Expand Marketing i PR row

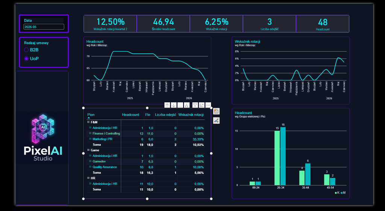(x=90, y=139)
